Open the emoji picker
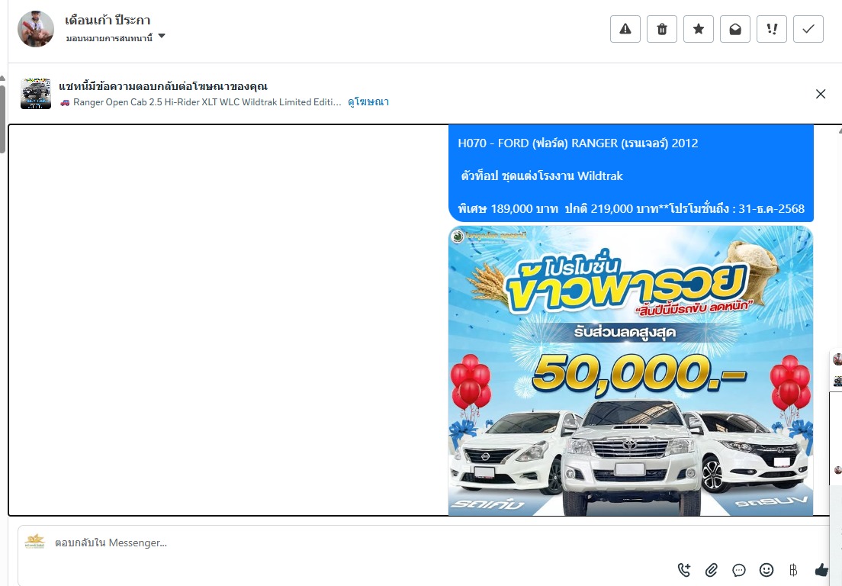The image size is (842, 586). tap(766, 570)
